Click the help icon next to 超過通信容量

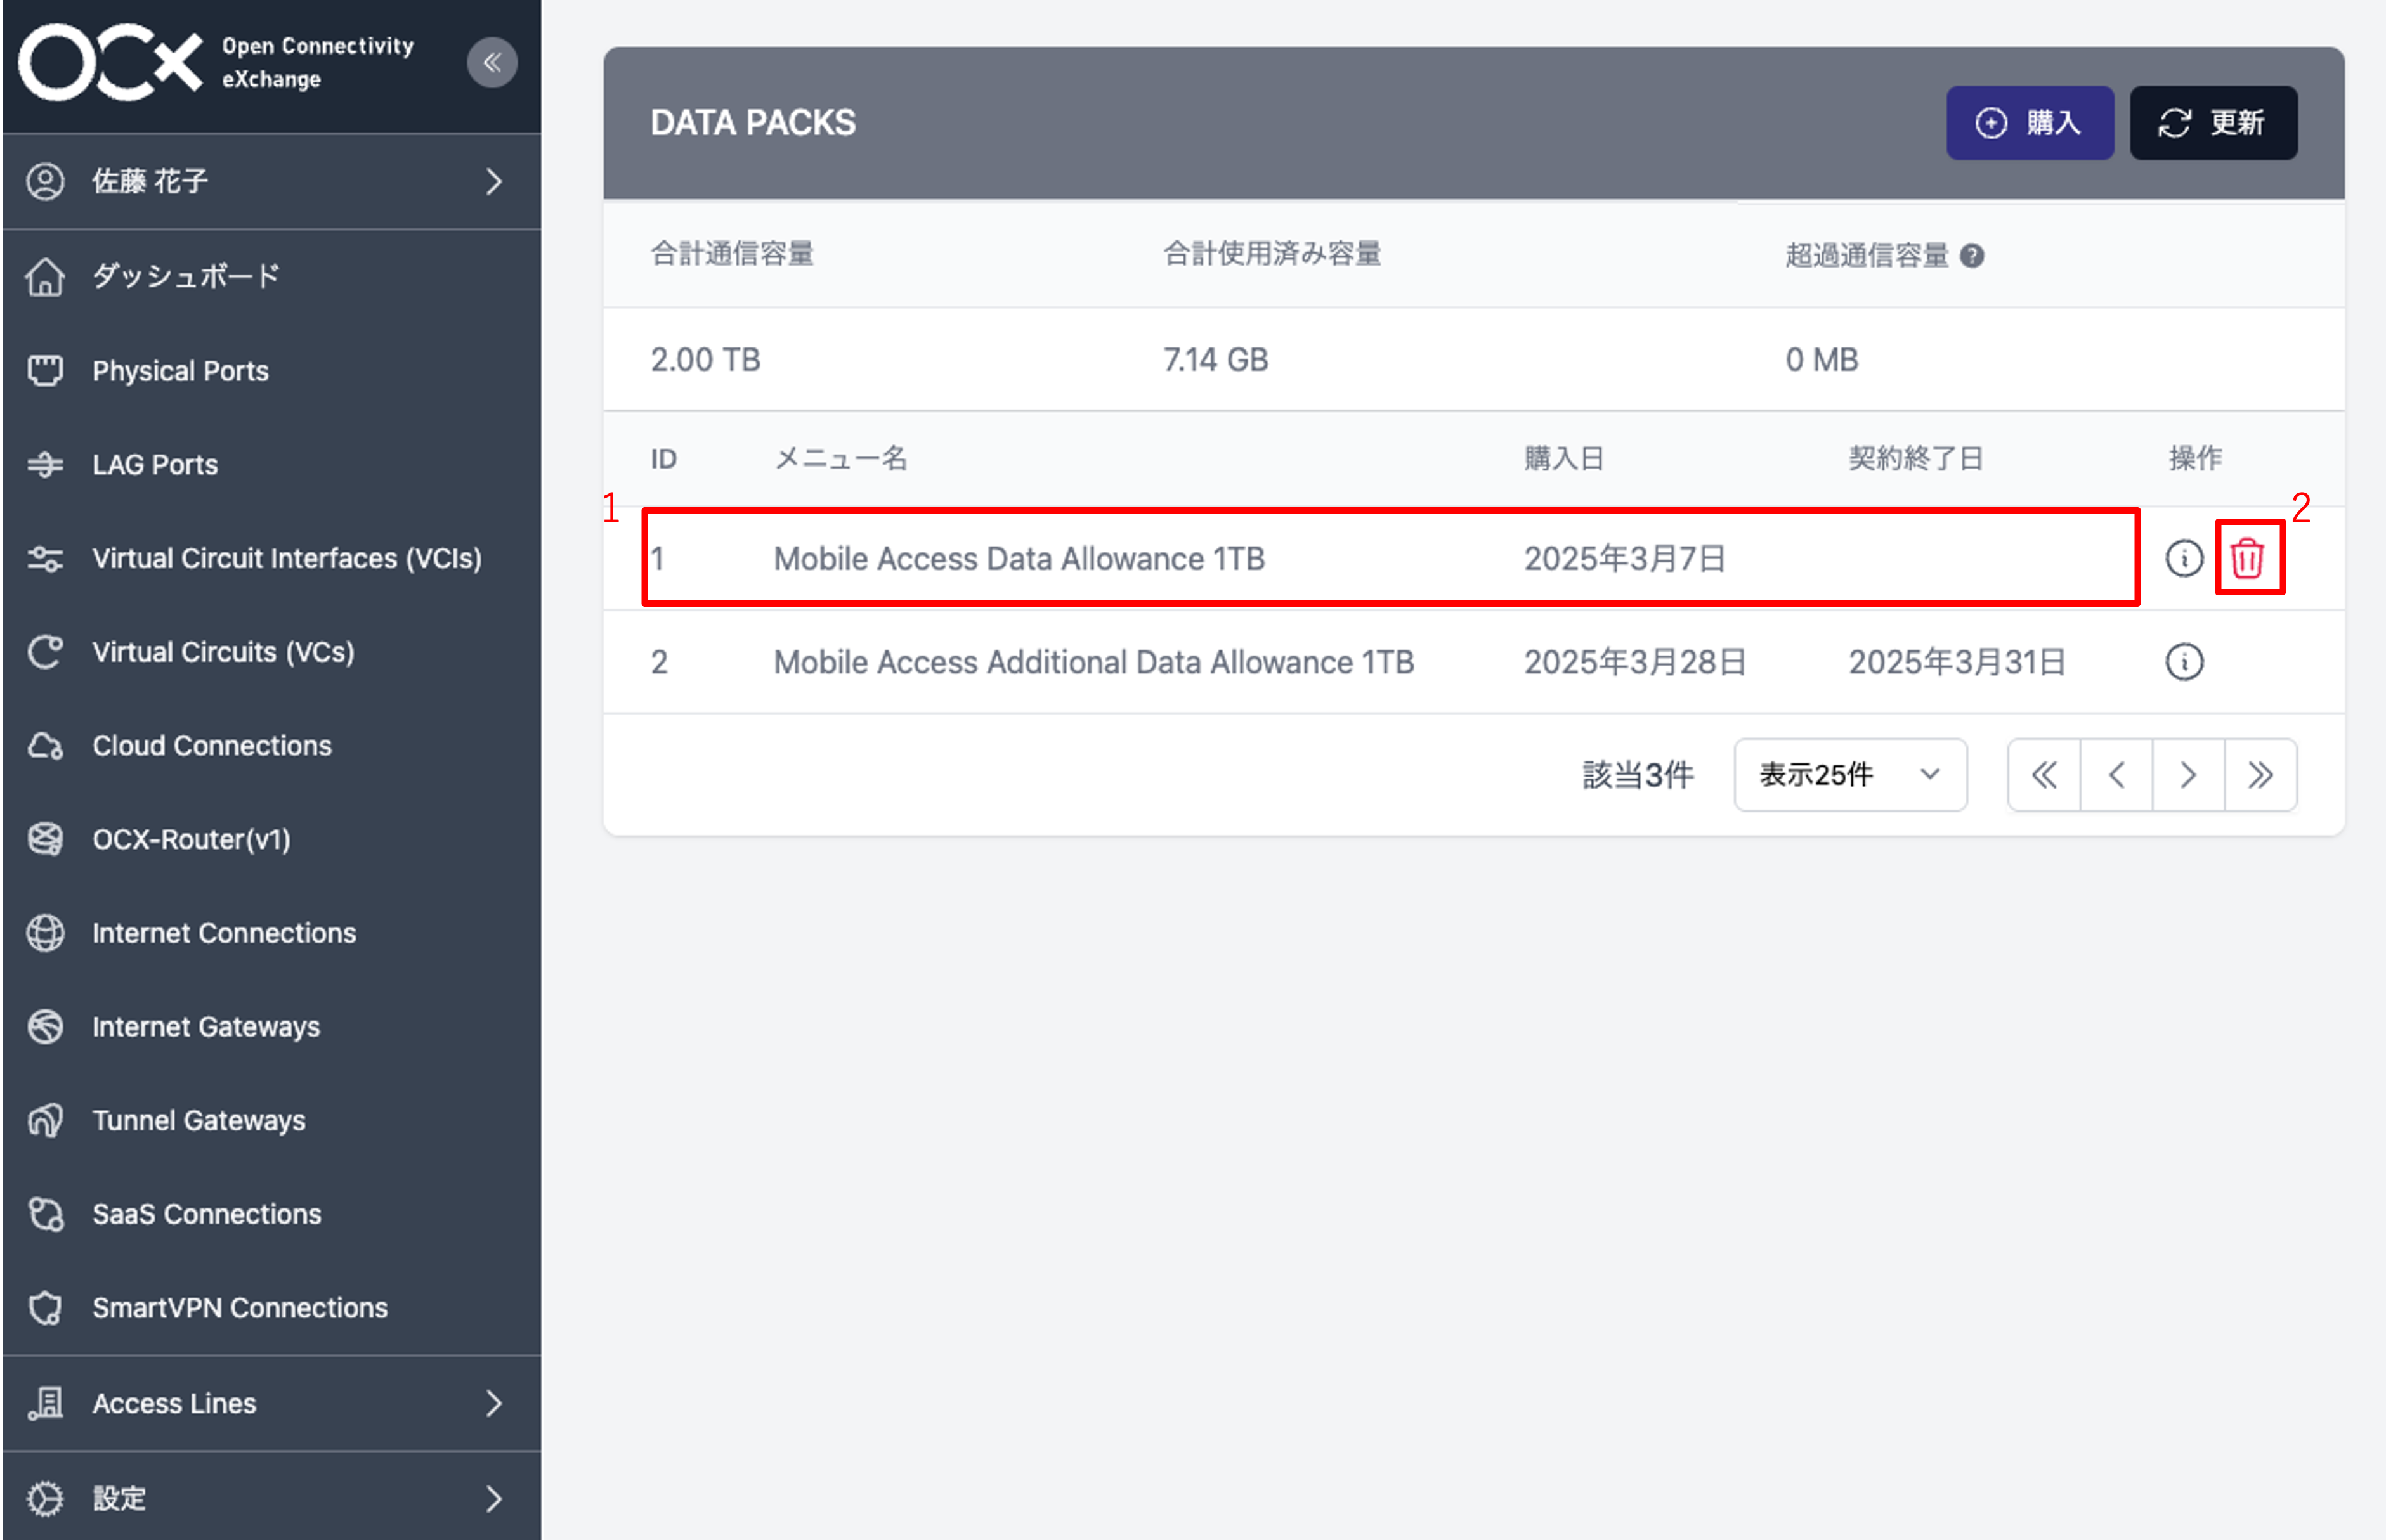tap(1972, 256)
